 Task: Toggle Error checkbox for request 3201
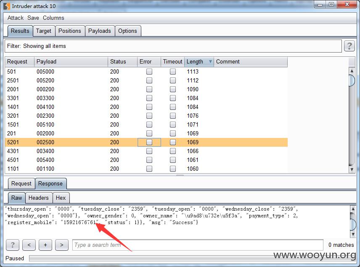coord(149,116)
